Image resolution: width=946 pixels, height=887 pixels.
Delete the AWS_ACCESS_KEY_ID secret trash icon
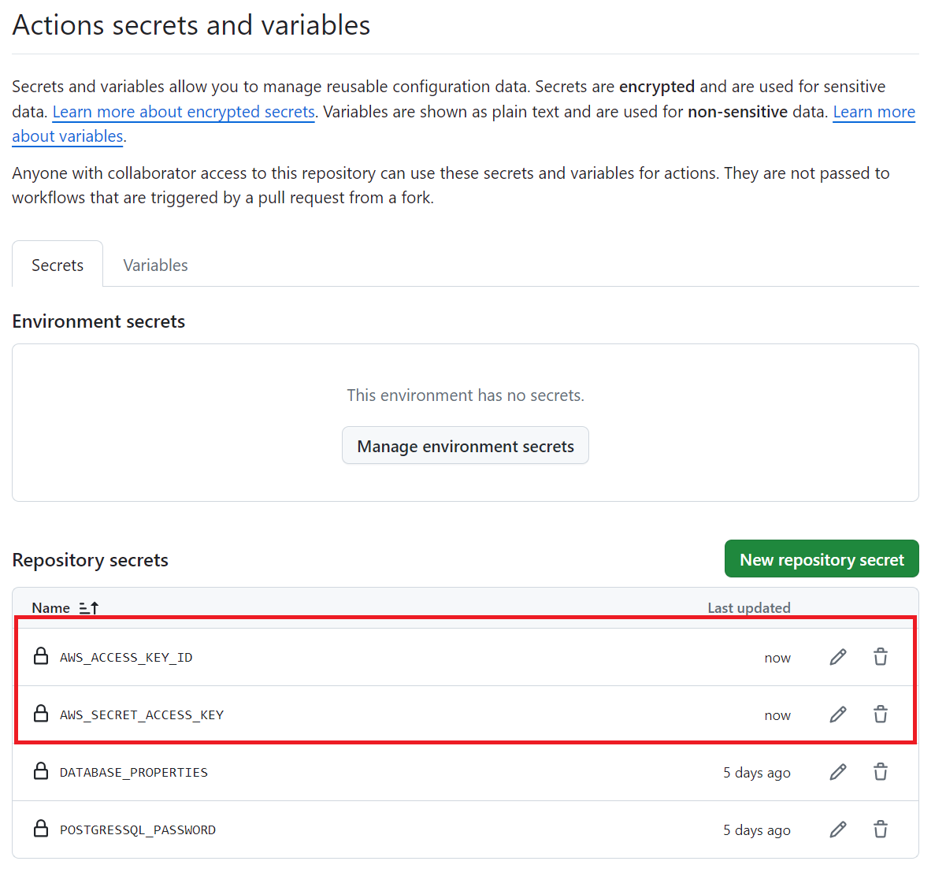pyautogui.click(x=881, y=657)
